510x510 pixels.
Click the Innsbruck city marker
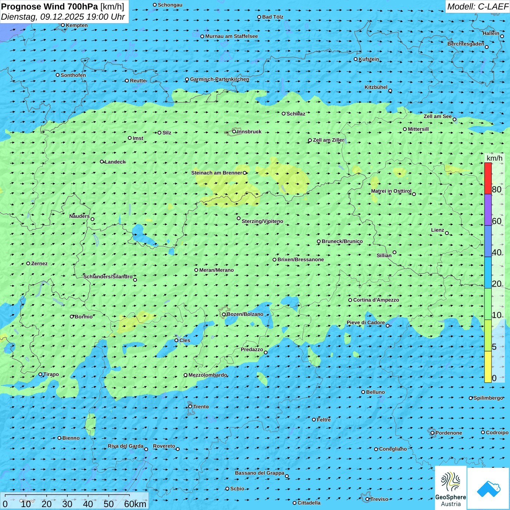pyautogui.click(x=234, y=132)
